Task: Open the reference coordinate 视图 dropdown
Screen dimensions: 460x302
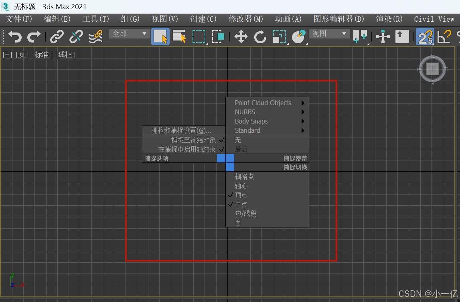Action: click(329, 34)
